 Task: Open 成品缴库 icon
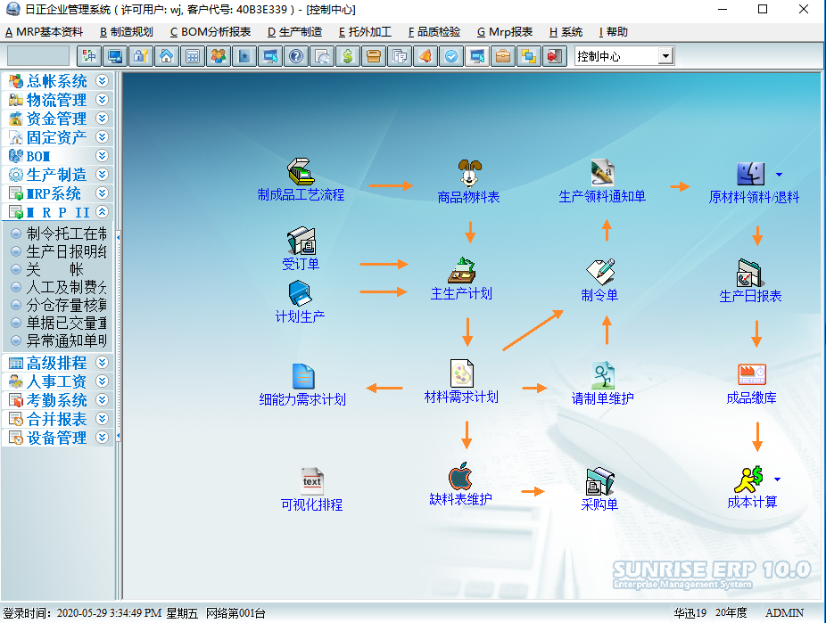click(751, 374)
